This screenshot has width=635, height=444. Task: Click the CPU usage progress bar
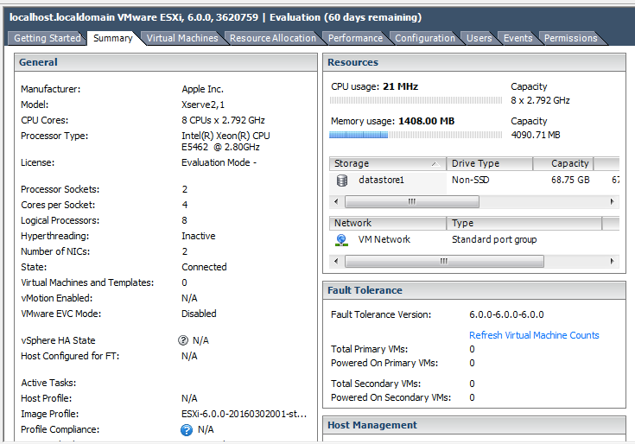coord(416,100)
